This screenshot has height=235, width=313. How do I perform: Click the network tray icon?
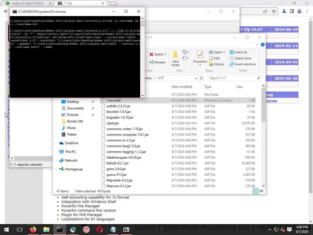(276, 230)
